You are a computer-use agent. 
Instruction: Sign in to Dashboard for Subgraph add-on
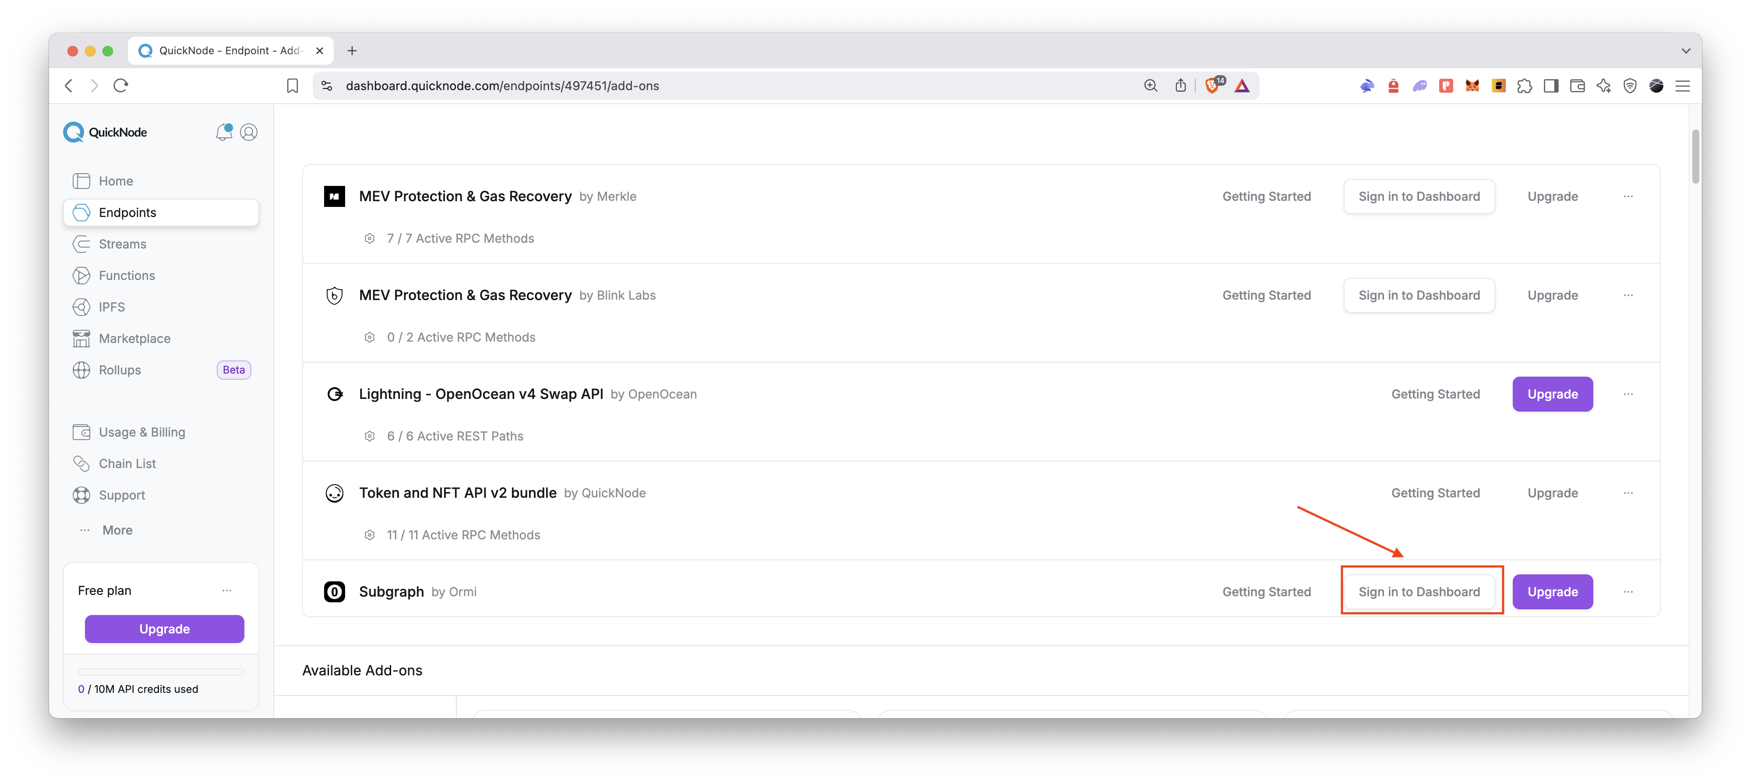1419,591
